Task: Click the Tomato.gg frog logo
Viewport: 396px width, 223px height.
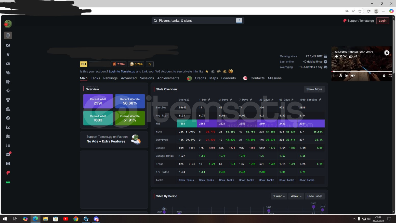Action: (x=8, y=24)
